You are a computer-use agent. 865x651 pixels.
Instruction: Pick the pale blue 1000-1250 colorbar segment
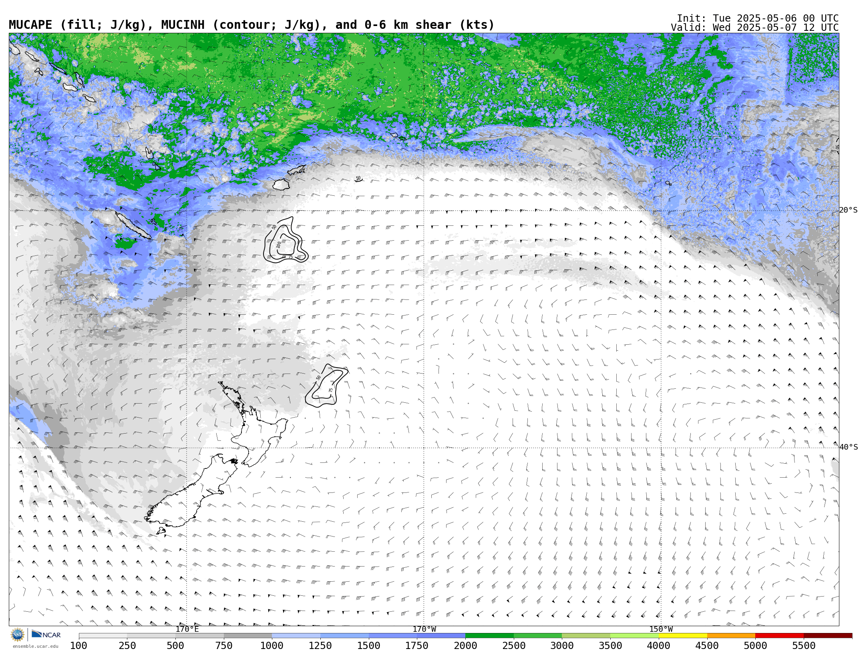point(296,636)
